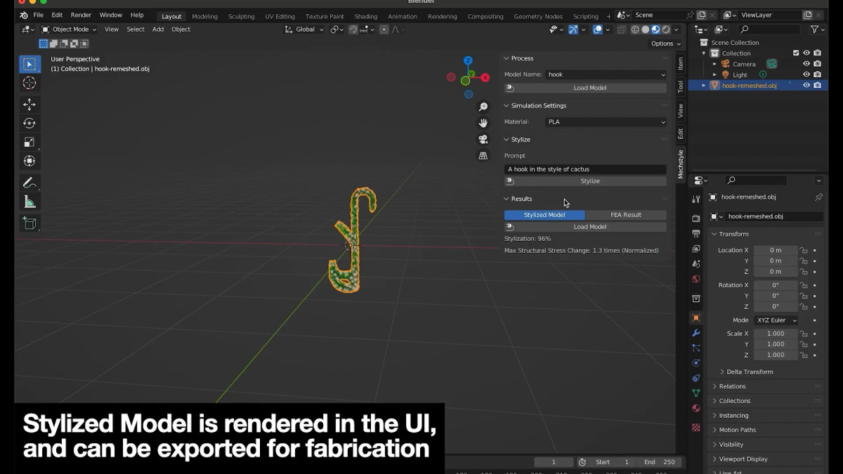This screenshot has height=474, width=843.
Task: Select the Annotate tool
Action: (x=30, y=183)
